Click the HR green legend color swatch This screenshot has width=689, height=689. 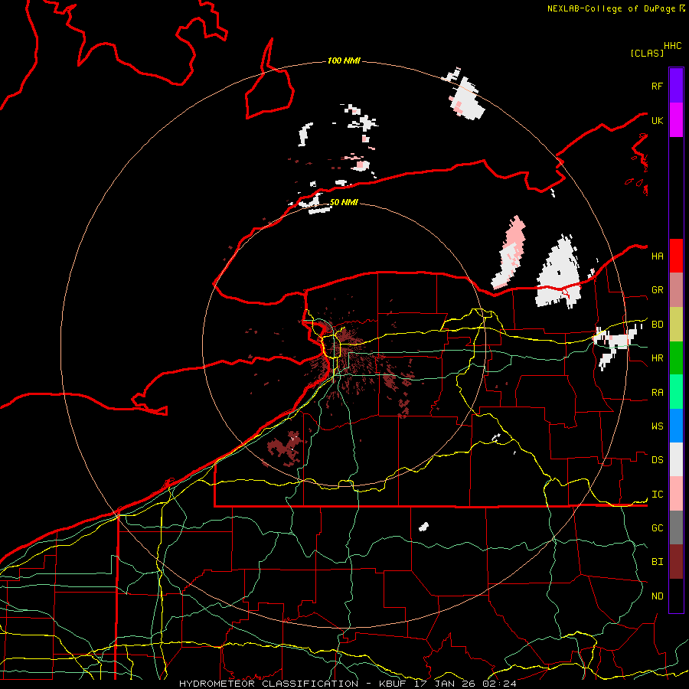tap(676, 358)
